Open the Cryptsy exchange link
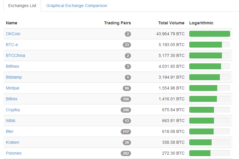The width and height of the screenshot is (239, 159). pyautogui.click(x=13, y=110)
